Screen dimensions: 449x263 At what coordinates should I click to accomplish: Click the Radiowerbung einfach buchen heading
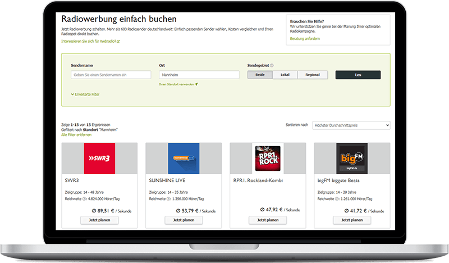coord(119,19)
